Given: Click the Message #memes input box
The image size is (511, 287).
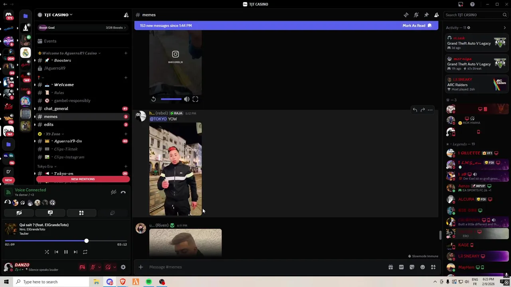Looking at the screenshot, I should click(x=263, y=267).
